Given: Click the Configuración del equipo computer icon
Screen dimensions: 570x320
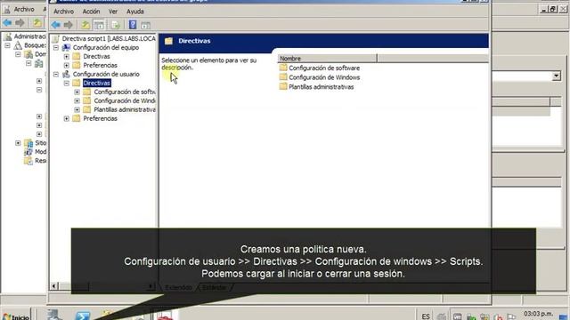Looking at the screenshot, I should tap(66, 47).
